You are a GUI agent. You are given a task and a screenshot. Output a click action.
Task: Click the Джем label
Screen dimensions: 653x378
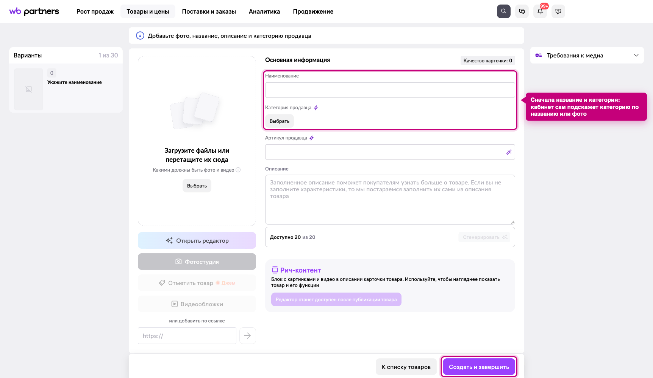[x=228, y=283]
